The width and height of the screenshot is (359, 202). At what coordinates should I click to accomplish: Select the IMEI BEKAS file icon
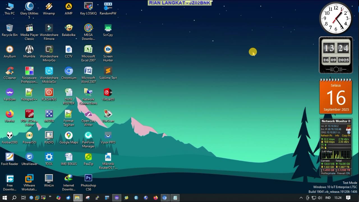[68, 159]
